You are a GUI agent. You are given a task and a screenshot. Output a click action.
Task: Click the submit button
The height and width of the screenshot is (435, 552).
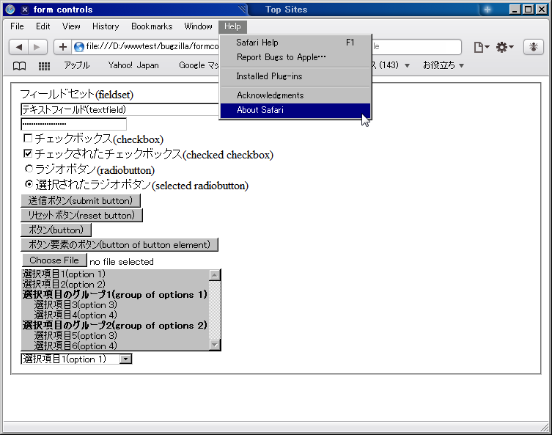(81, 200)
